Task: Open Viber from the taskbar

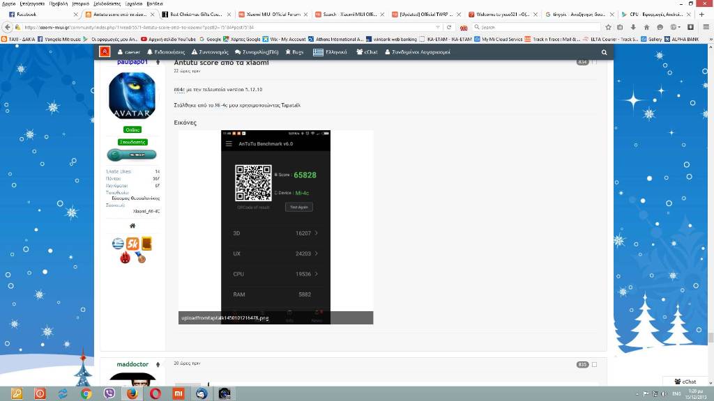Action: point(109,393)
